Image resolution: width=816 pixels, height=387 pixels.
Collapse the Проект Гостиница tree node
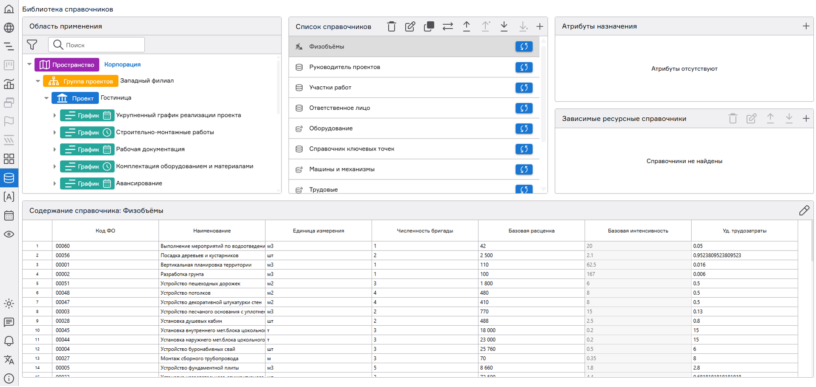(46, 98)
